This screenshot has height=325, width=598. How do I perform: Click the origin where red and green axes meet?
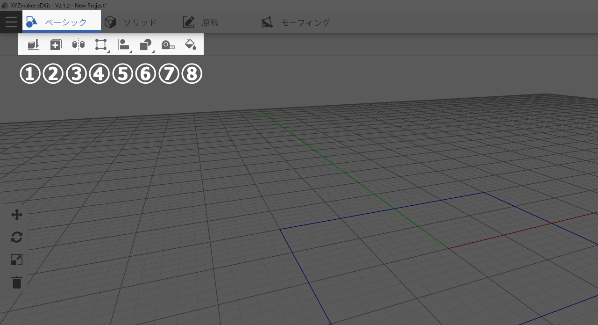[x=449, y=248]
